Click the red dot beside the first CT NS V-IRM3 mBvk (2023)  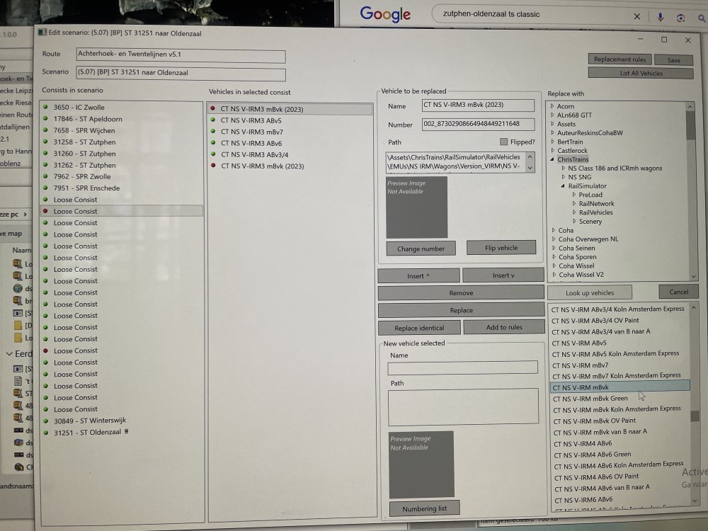point(213,109)
